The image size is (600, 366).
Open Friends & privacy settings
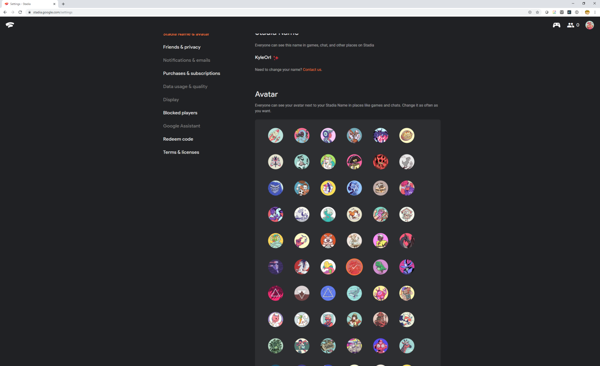[x=182, y=47]
